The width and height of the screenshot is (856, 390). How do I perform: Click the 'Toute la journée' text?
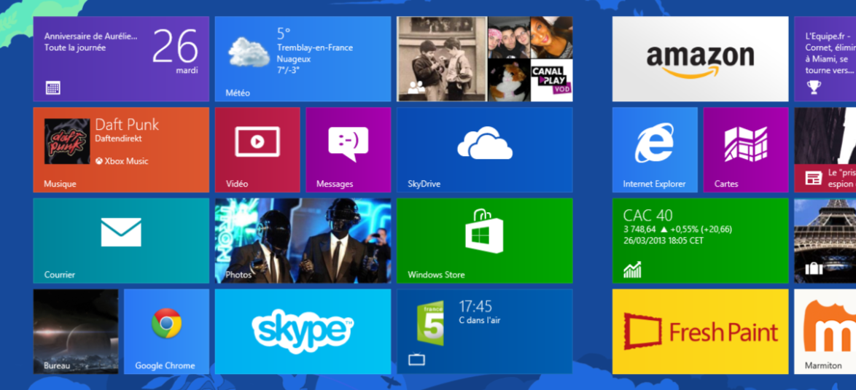click(75, 48)
